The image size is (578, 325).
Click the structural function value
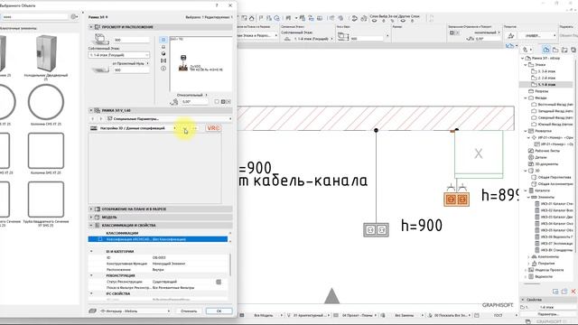[169, 264]
